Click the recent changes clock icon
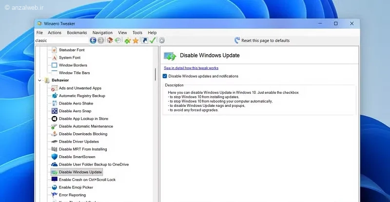Image resolution: width=390 pixels, height=202 pixels. coord(118,40)
